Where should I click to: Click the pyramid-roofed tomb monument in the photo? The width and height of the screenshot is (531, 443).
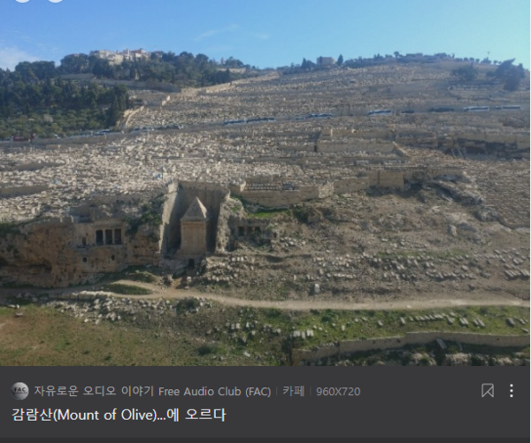coord(194,227)
